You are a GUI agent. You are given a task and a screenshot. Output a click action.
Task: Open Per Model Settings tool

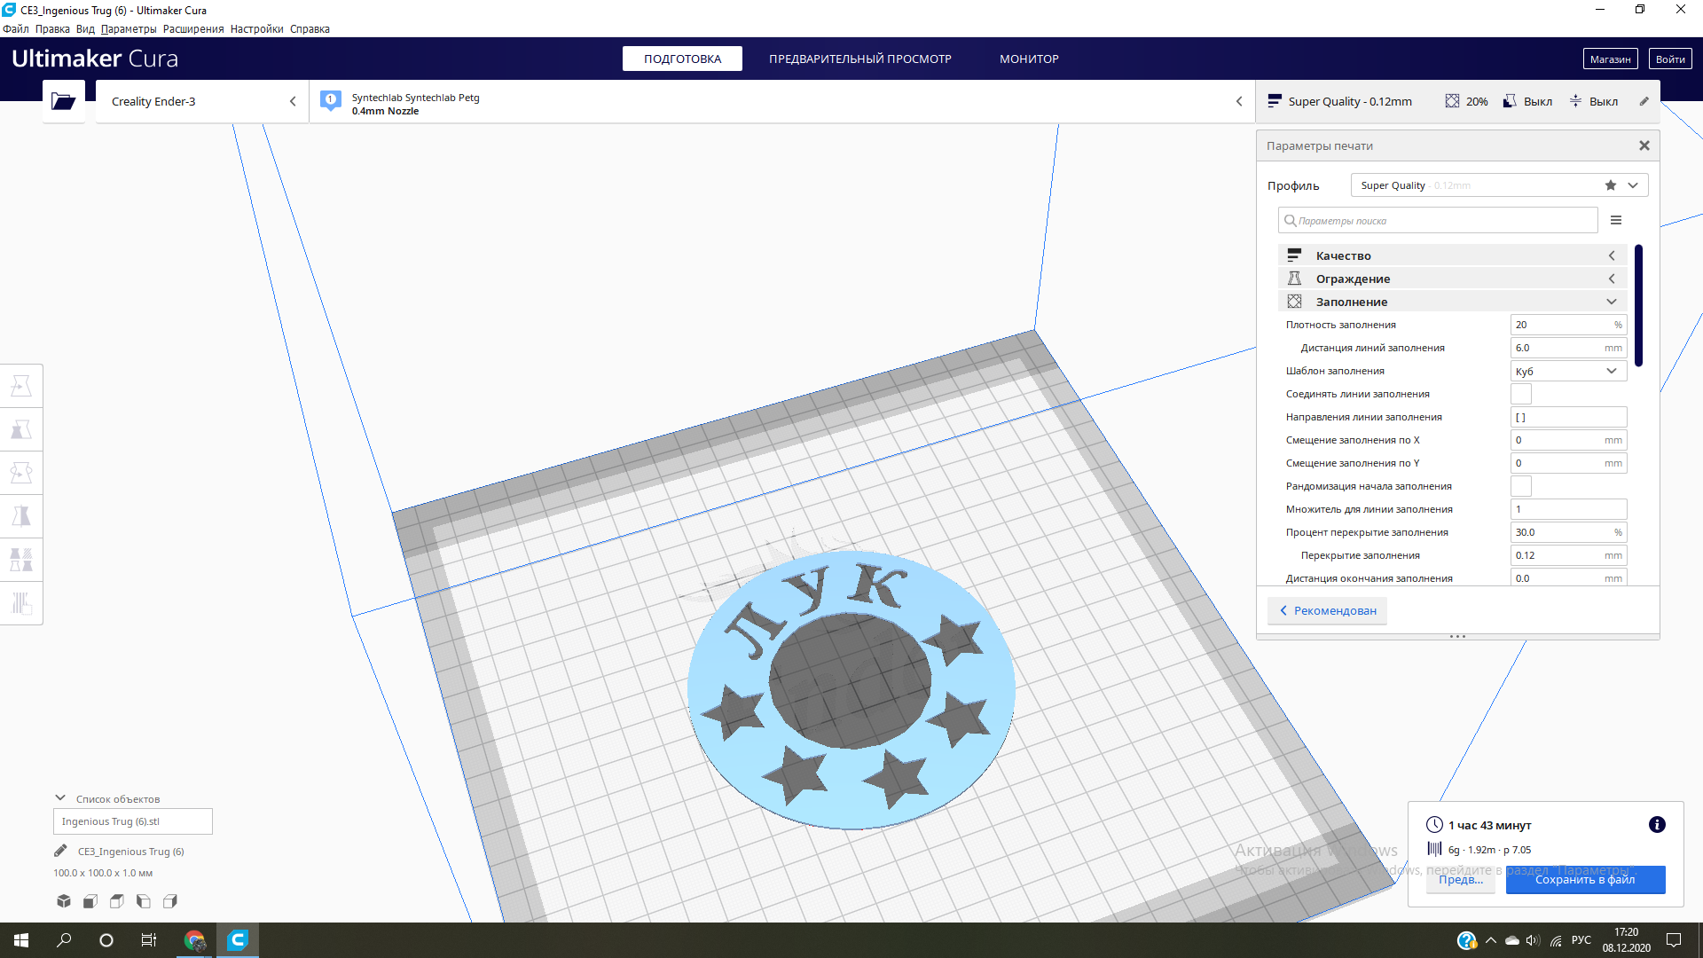[x=21, y=560]
